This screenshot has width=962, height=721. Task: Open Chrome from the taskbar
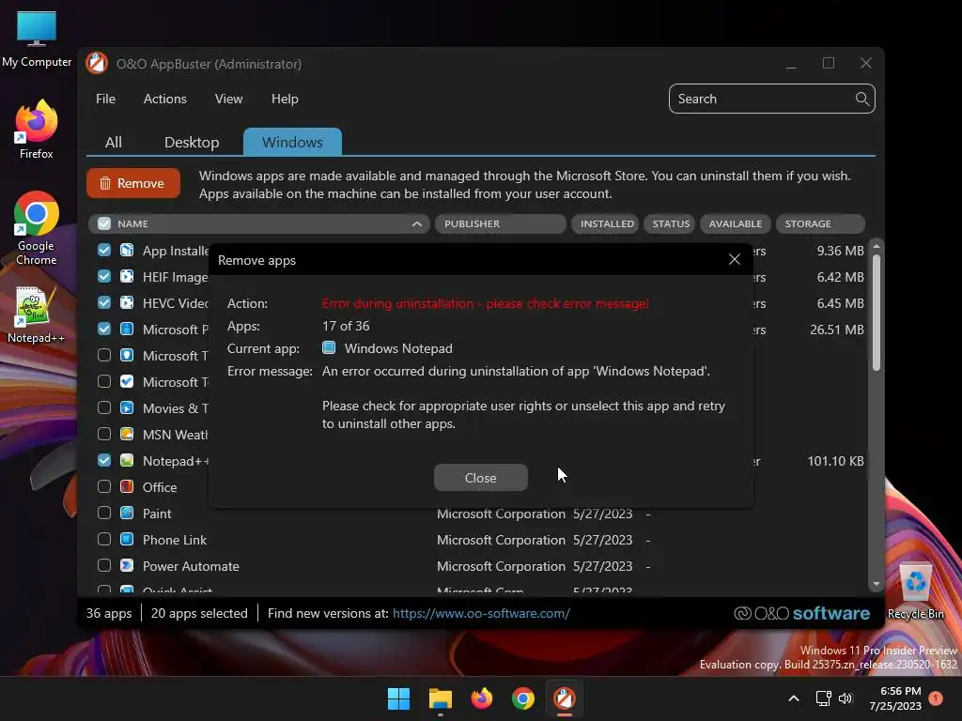522,698
